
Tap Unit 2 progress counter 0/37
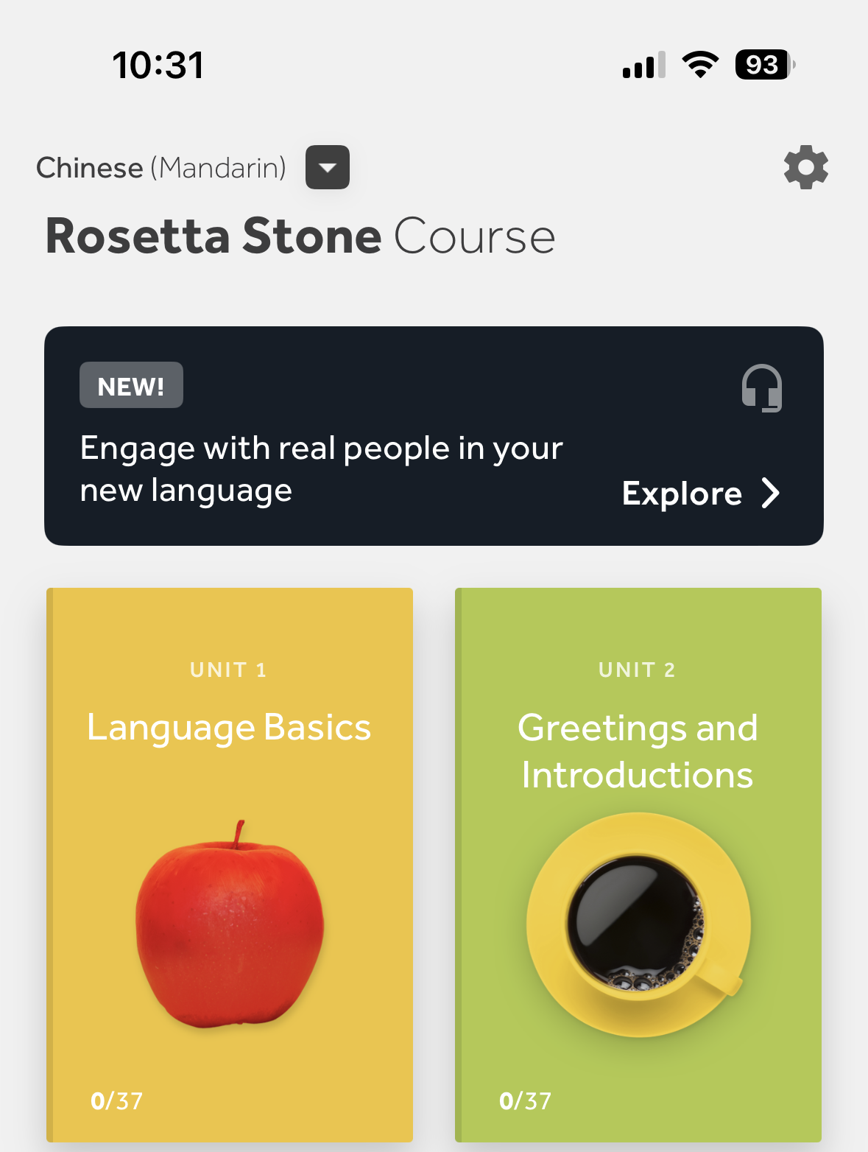click(x=525, y=1100)
